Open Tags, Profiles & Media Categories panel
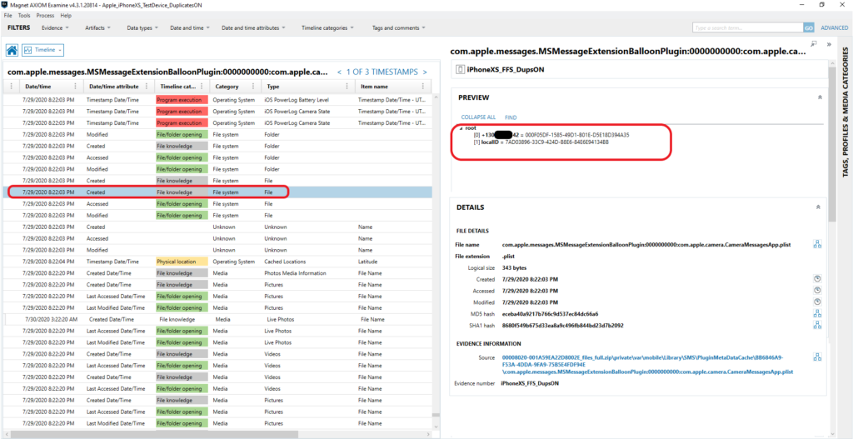The image size is (853, 439). coord(846,112)
